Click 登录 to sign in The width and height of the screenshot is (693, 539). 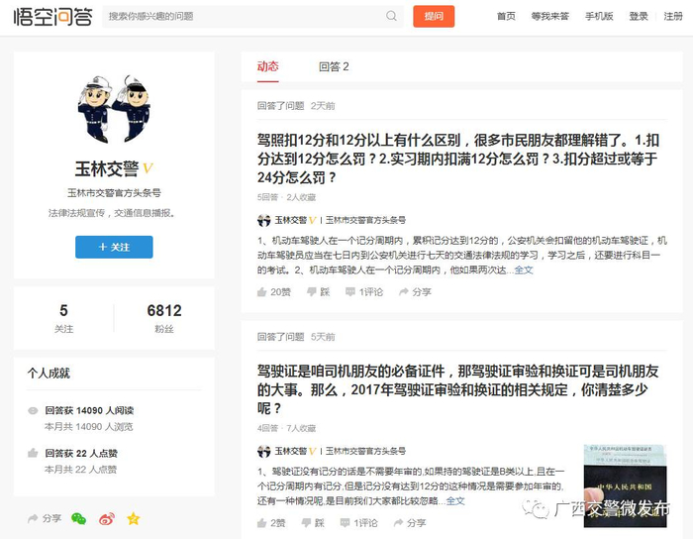(x=639, y=17)
